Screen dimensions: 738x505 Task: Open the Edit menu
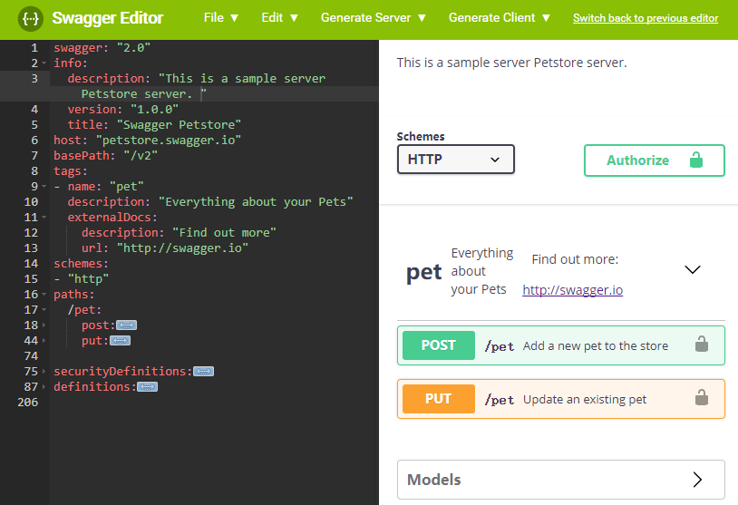(x=279, y=18)
